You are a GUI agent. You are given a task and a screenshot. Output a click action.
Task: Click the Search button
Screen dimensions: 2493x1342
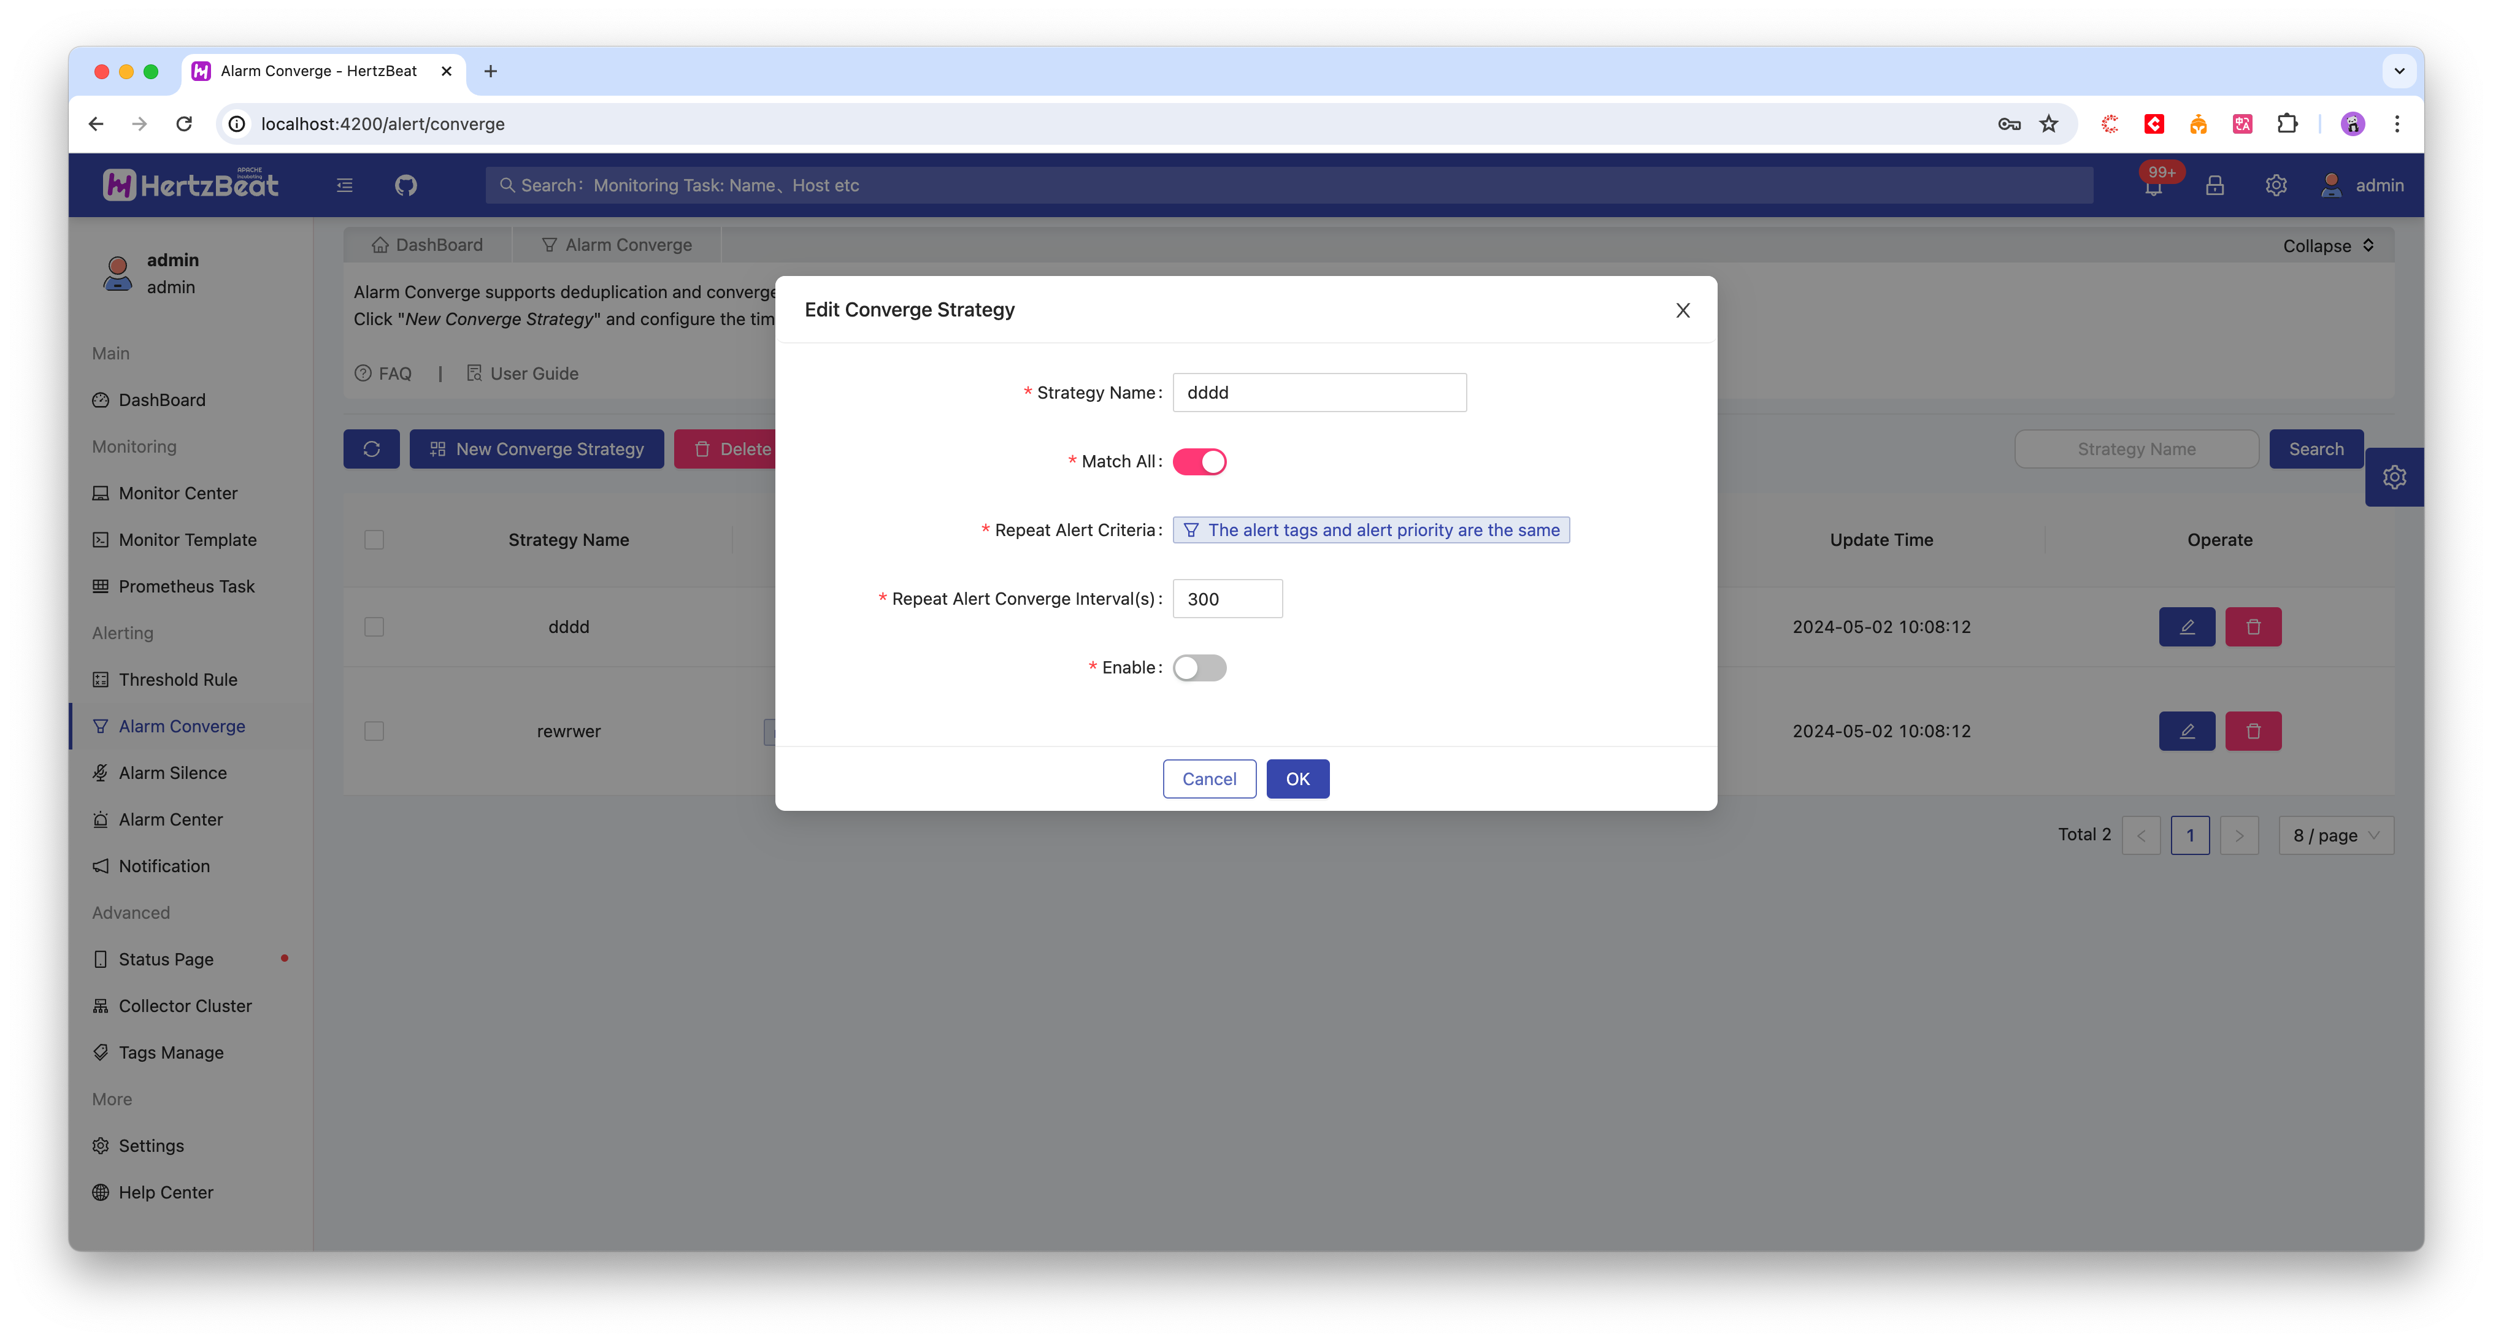click(2316, 449)
